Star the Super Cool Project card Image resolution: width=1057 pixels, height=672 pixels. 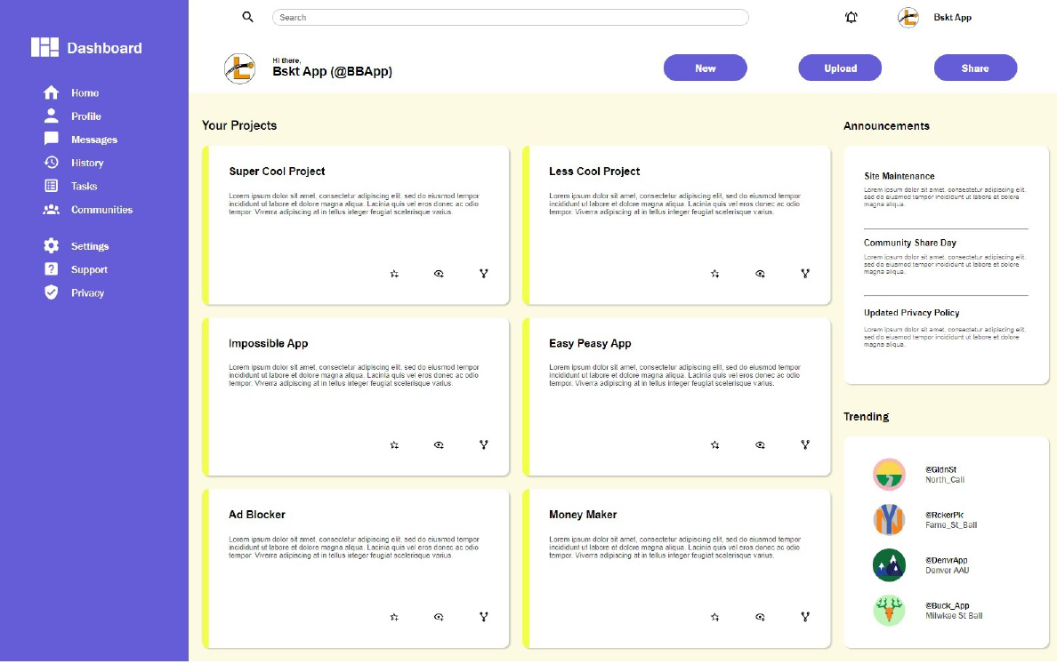click(394, 274)
